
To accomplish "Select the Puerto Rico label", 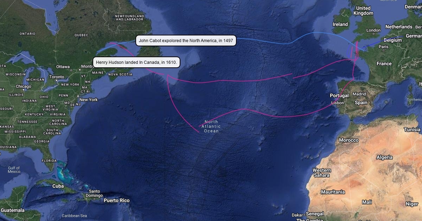I will tap(116, 201).
